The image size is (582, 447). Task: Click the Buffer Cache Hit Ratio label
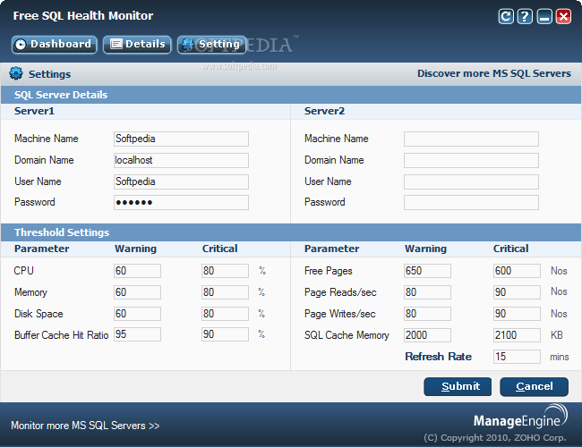point(61,335)
